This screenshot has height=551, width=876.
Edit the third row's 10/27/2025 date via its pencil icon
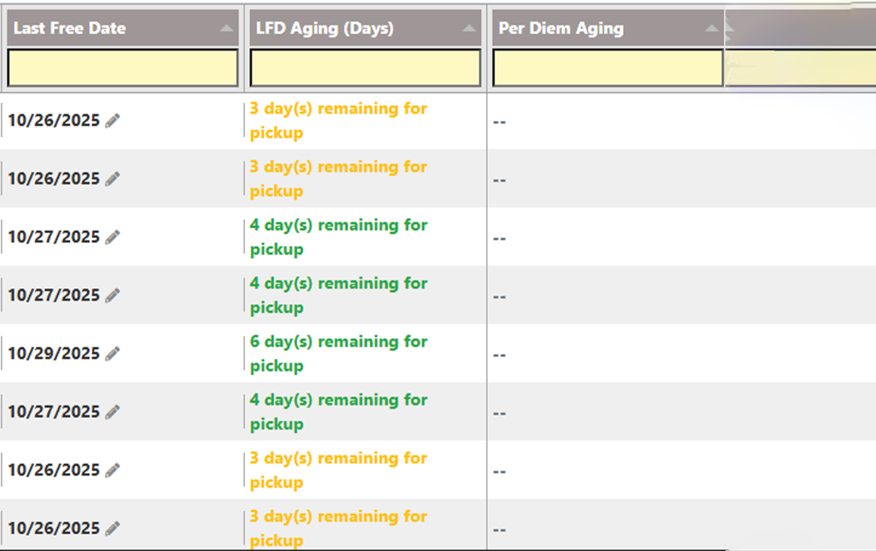click(x=112, y=237)
